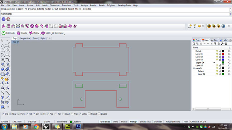Click the blue R icon in the top-right toolbar

(x=223, y=26)
